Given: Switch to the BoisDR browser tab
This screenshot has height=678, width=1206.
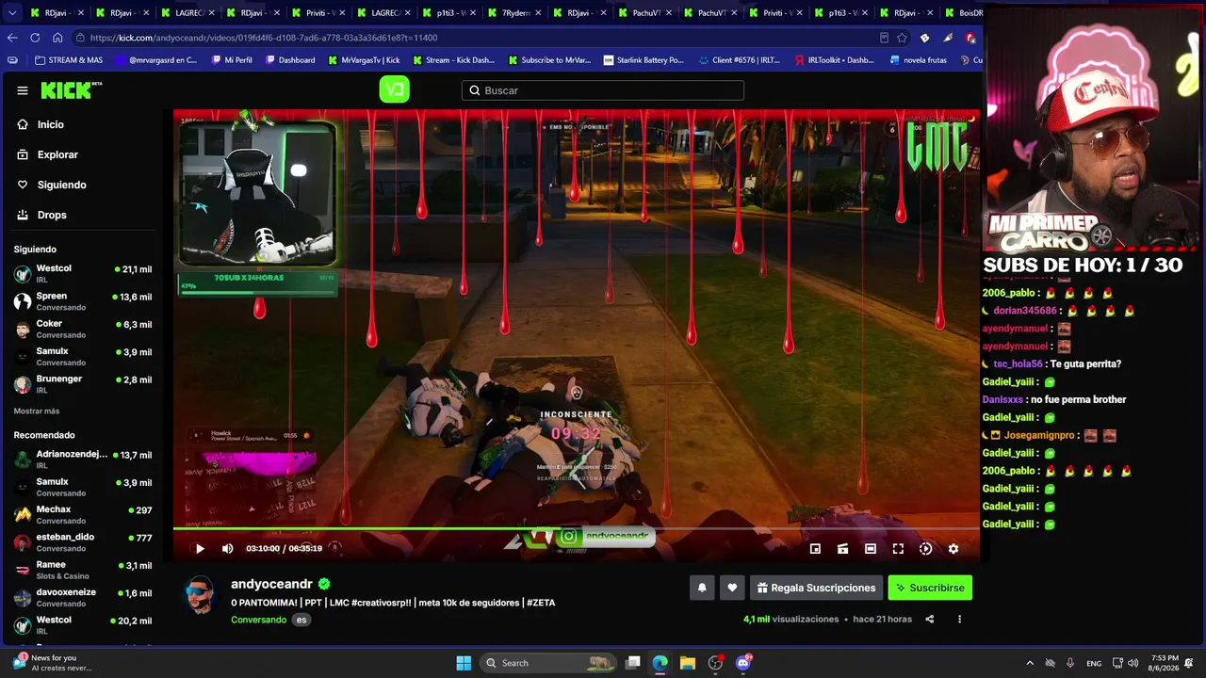Looking at the screenshot, I should point(963,13).
